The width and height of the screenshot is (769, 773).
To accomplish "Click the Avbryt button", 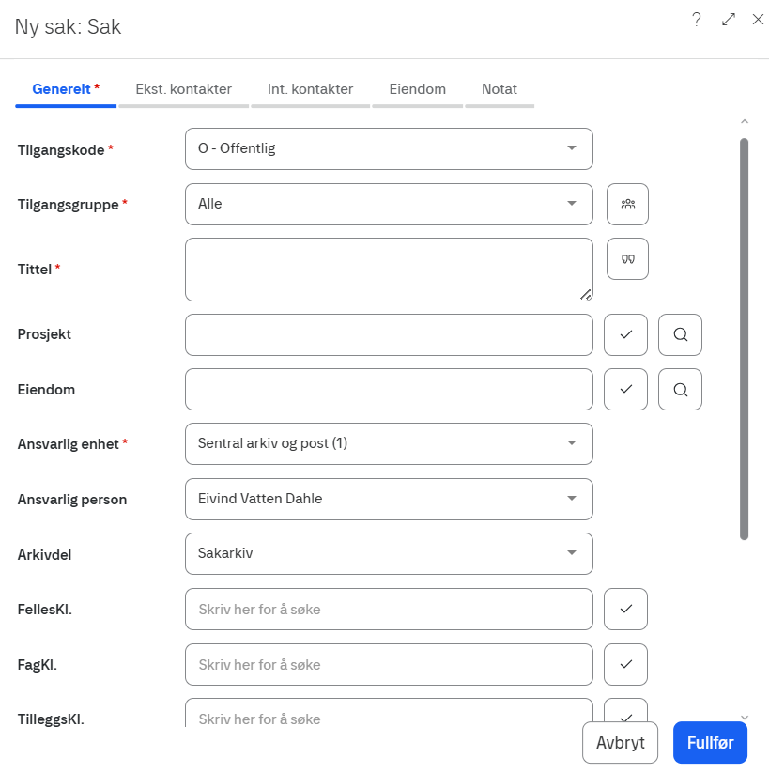I will [x=621, y=742].
